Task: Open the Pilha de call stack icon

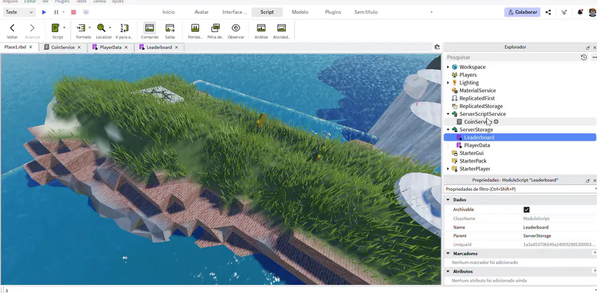Action: (216, 28)
